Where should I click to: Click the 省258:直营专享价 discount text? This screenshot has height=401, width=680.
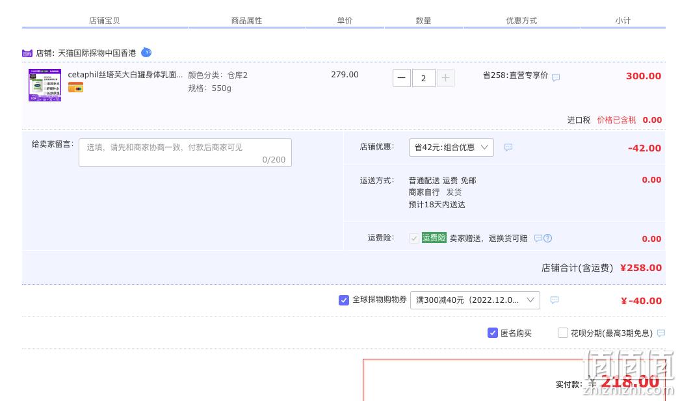click(516, 75)
